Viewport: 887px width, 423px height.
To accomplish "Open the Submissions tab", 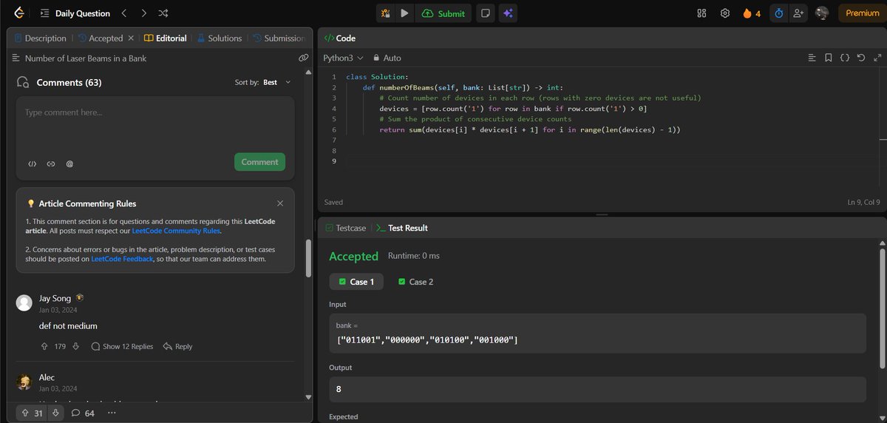I will coord(277,38).
